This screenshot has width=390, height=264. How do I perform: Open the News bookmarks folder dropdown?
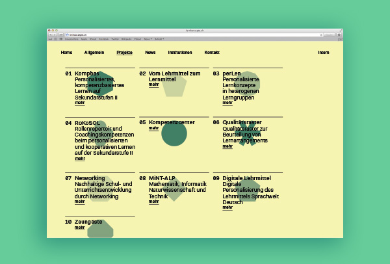[148, 40]
